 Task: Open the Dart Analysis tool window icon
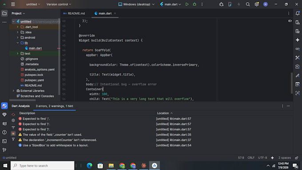coord(4,106)
